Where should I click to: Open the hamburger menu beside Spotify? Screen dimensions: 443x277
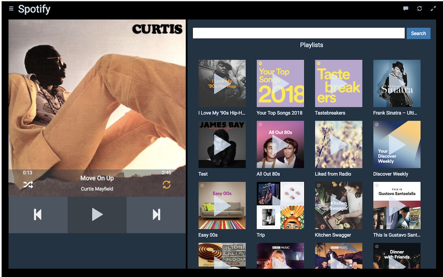[11, 9]
